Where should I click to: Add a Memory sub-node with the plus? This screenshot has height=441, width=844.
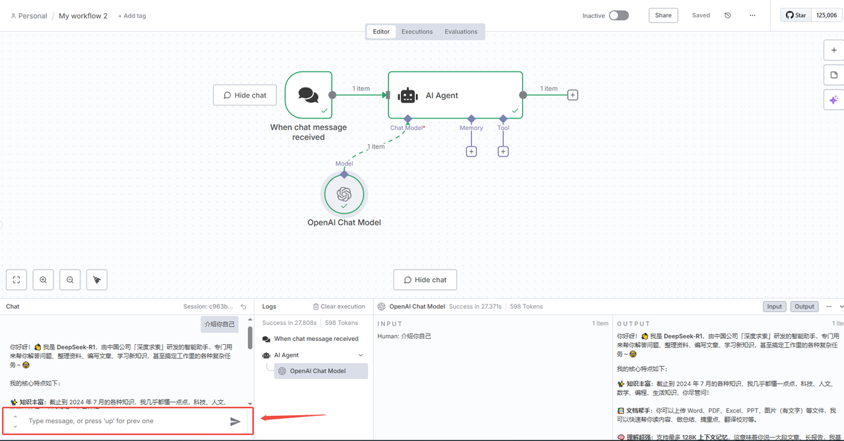[471, 152]
